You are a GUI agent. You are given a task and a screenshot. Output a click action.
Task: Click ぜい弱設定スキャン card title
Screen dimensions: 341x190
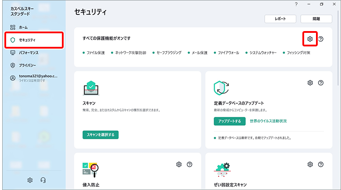(230, 185)
